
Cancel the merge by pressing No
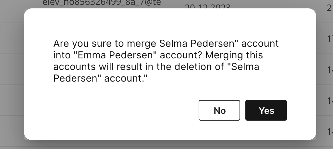[x=219, y=111]
